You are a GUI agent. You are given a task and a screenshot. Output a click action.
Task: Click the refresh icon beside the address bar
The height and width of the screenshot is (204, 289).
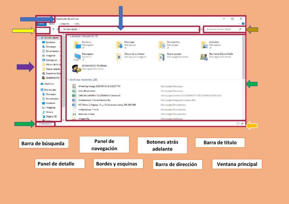click(x=201, y=29)
